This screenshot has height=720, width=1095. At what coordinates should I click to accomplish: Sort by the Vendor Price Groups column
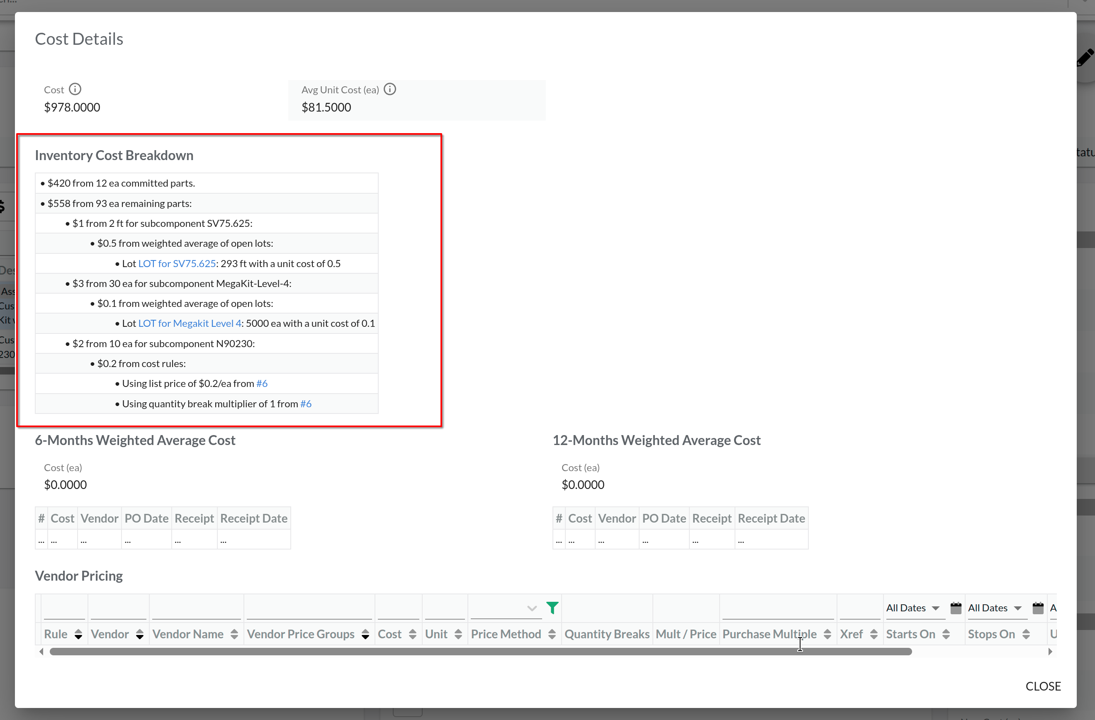coord(365,634)
